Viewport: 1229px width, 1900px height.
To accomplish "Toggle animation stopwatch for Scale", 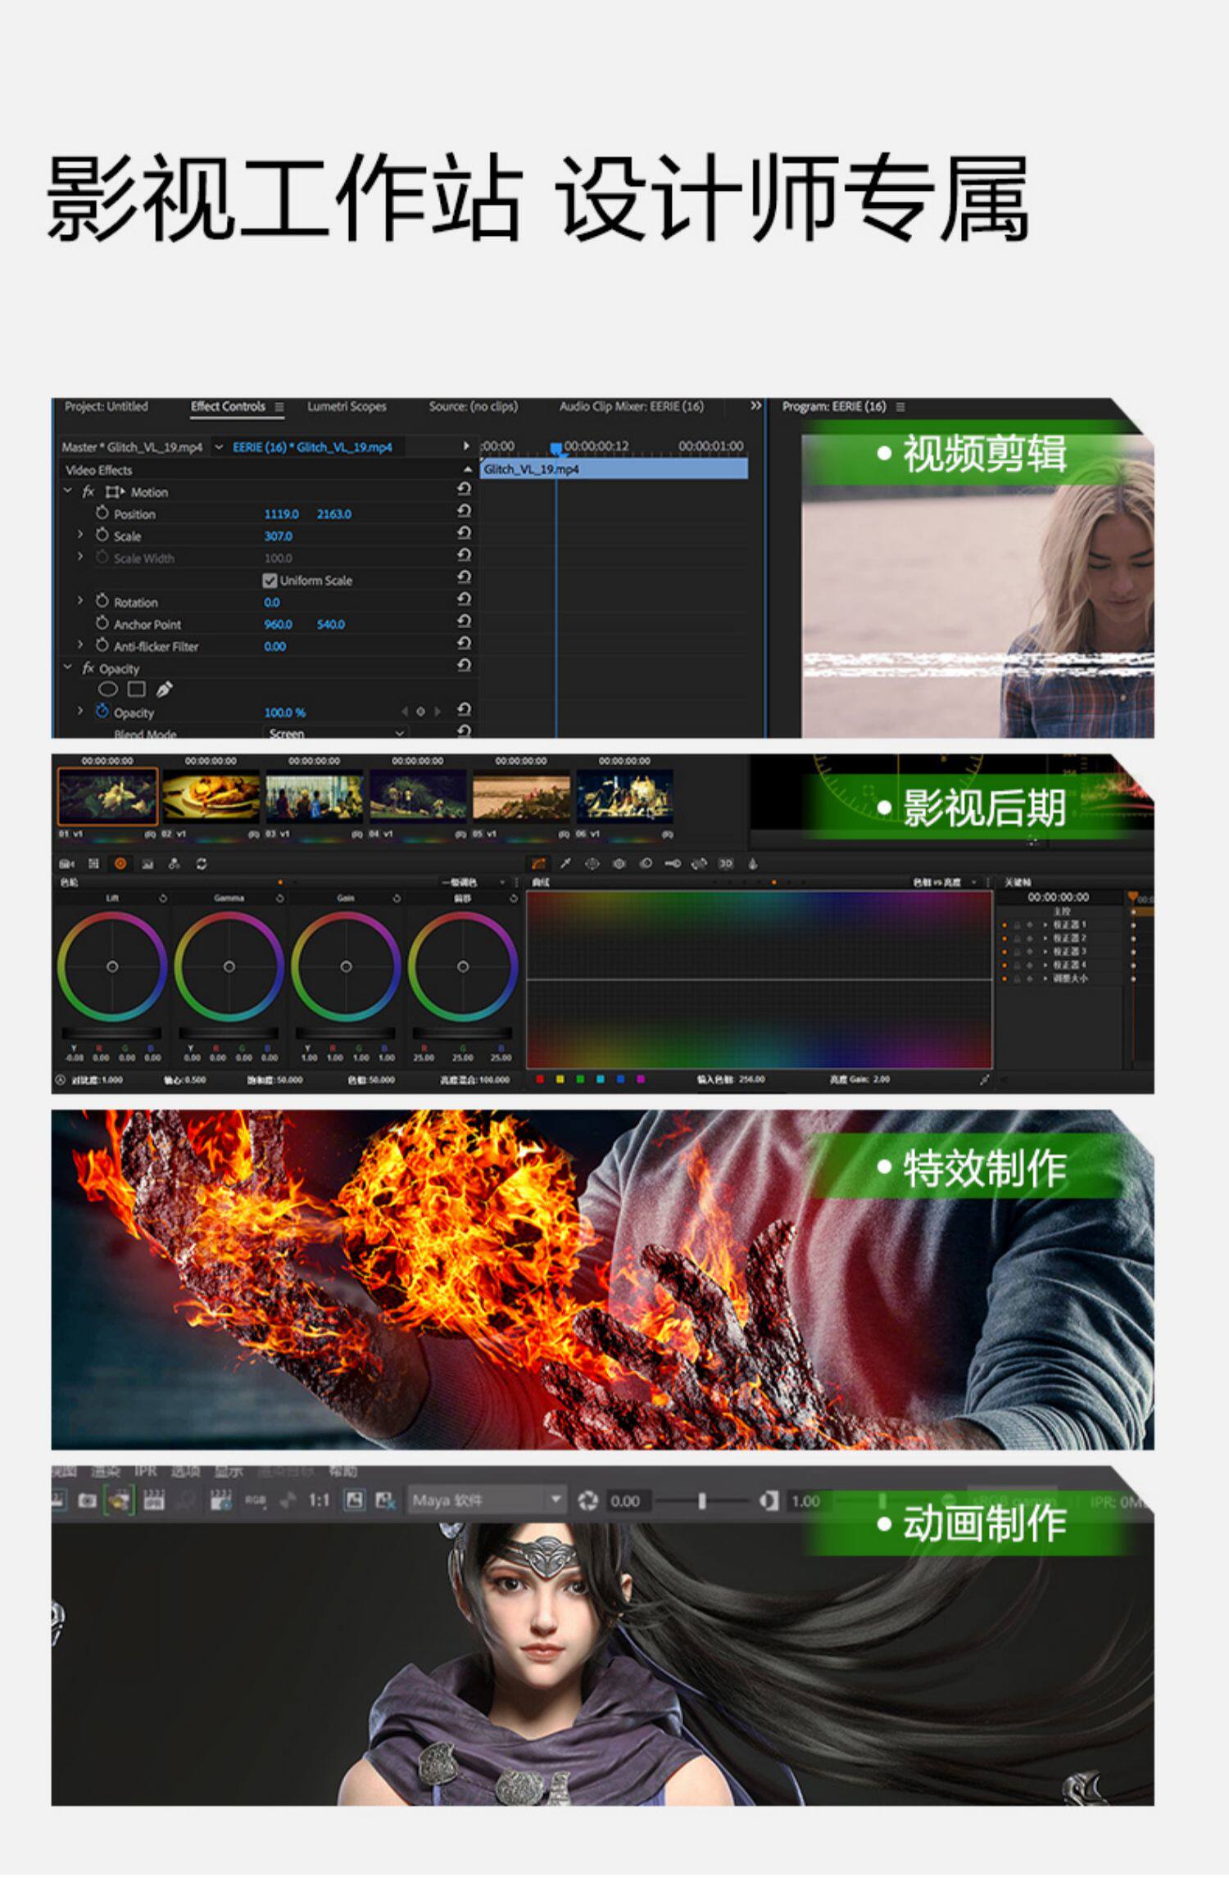I will pyautogui.click(x=102, y=535).
